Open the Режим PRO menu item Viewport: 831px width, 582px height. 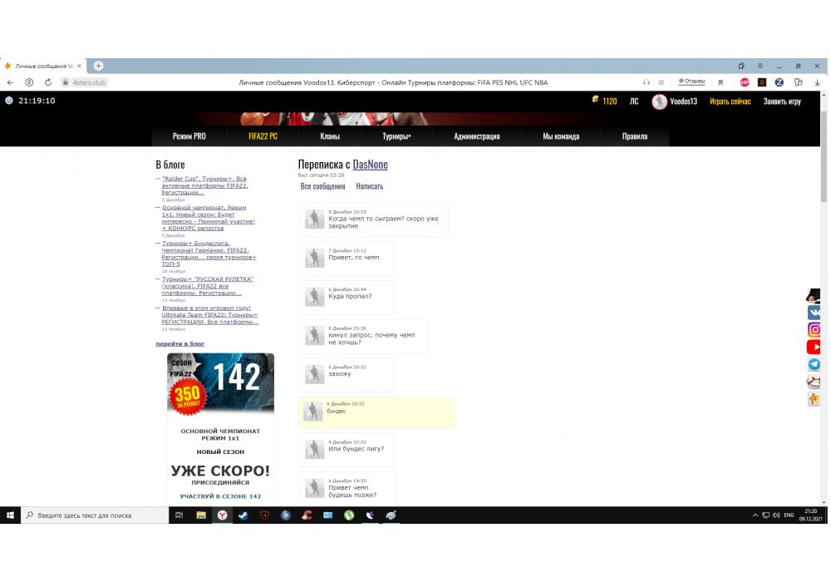click(x=189, y=136)
